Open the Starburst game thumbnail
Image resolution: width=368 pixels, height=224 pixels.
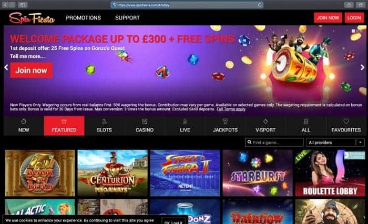(x=258, y=173)
